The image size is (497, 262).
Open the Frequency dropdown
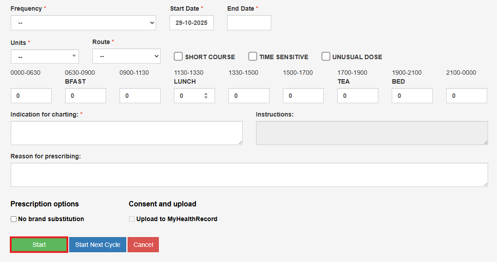pos(83,23)
